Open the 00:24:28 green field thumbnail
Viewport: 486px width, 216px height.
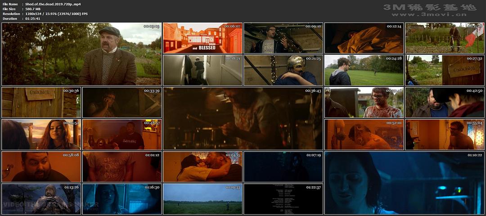[x=364, y=70]
